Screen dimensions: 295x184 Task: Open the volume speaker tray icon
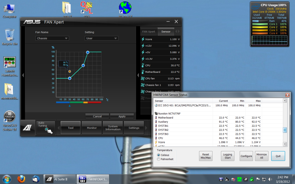pos(270,179)
